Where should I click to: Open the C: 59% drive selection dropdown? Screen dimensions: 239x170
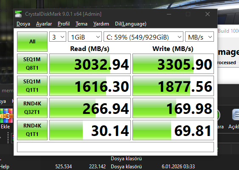pyautogui.click(x=143, y=37)
